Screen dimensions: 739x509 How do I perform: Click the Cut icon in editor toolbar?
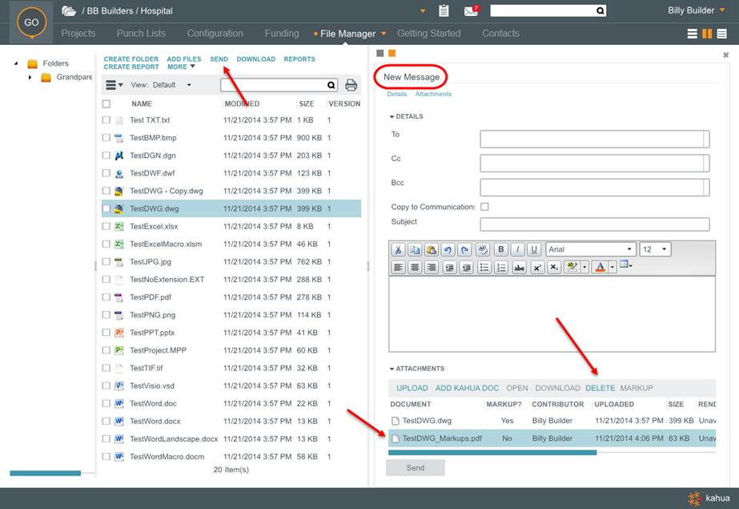pos(398,249)
